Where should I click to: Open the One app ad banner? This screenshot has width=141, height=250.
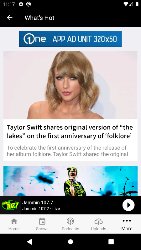pyautogui.click(x=70, y=39)
